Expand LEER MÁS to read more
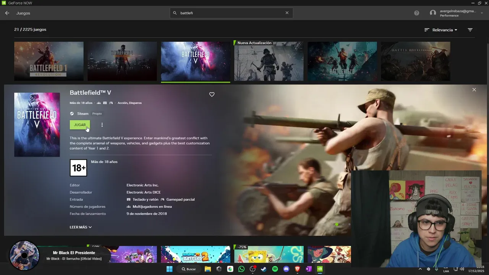 (x=81, y=227)
